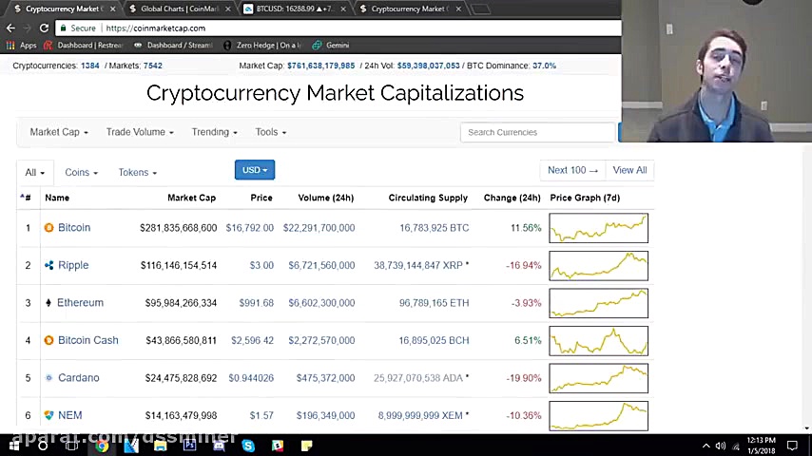Expand the Tools menu
This screenshot has height=456, width=812.
tap(270, 132)
